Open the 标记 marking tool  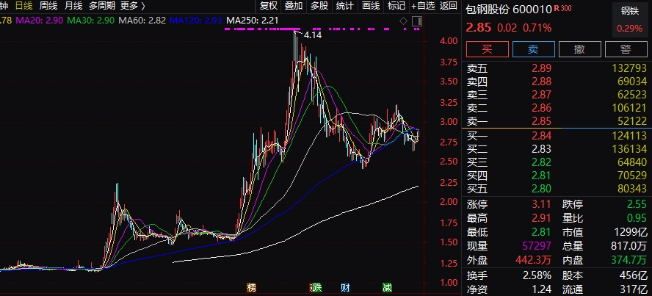396,6
